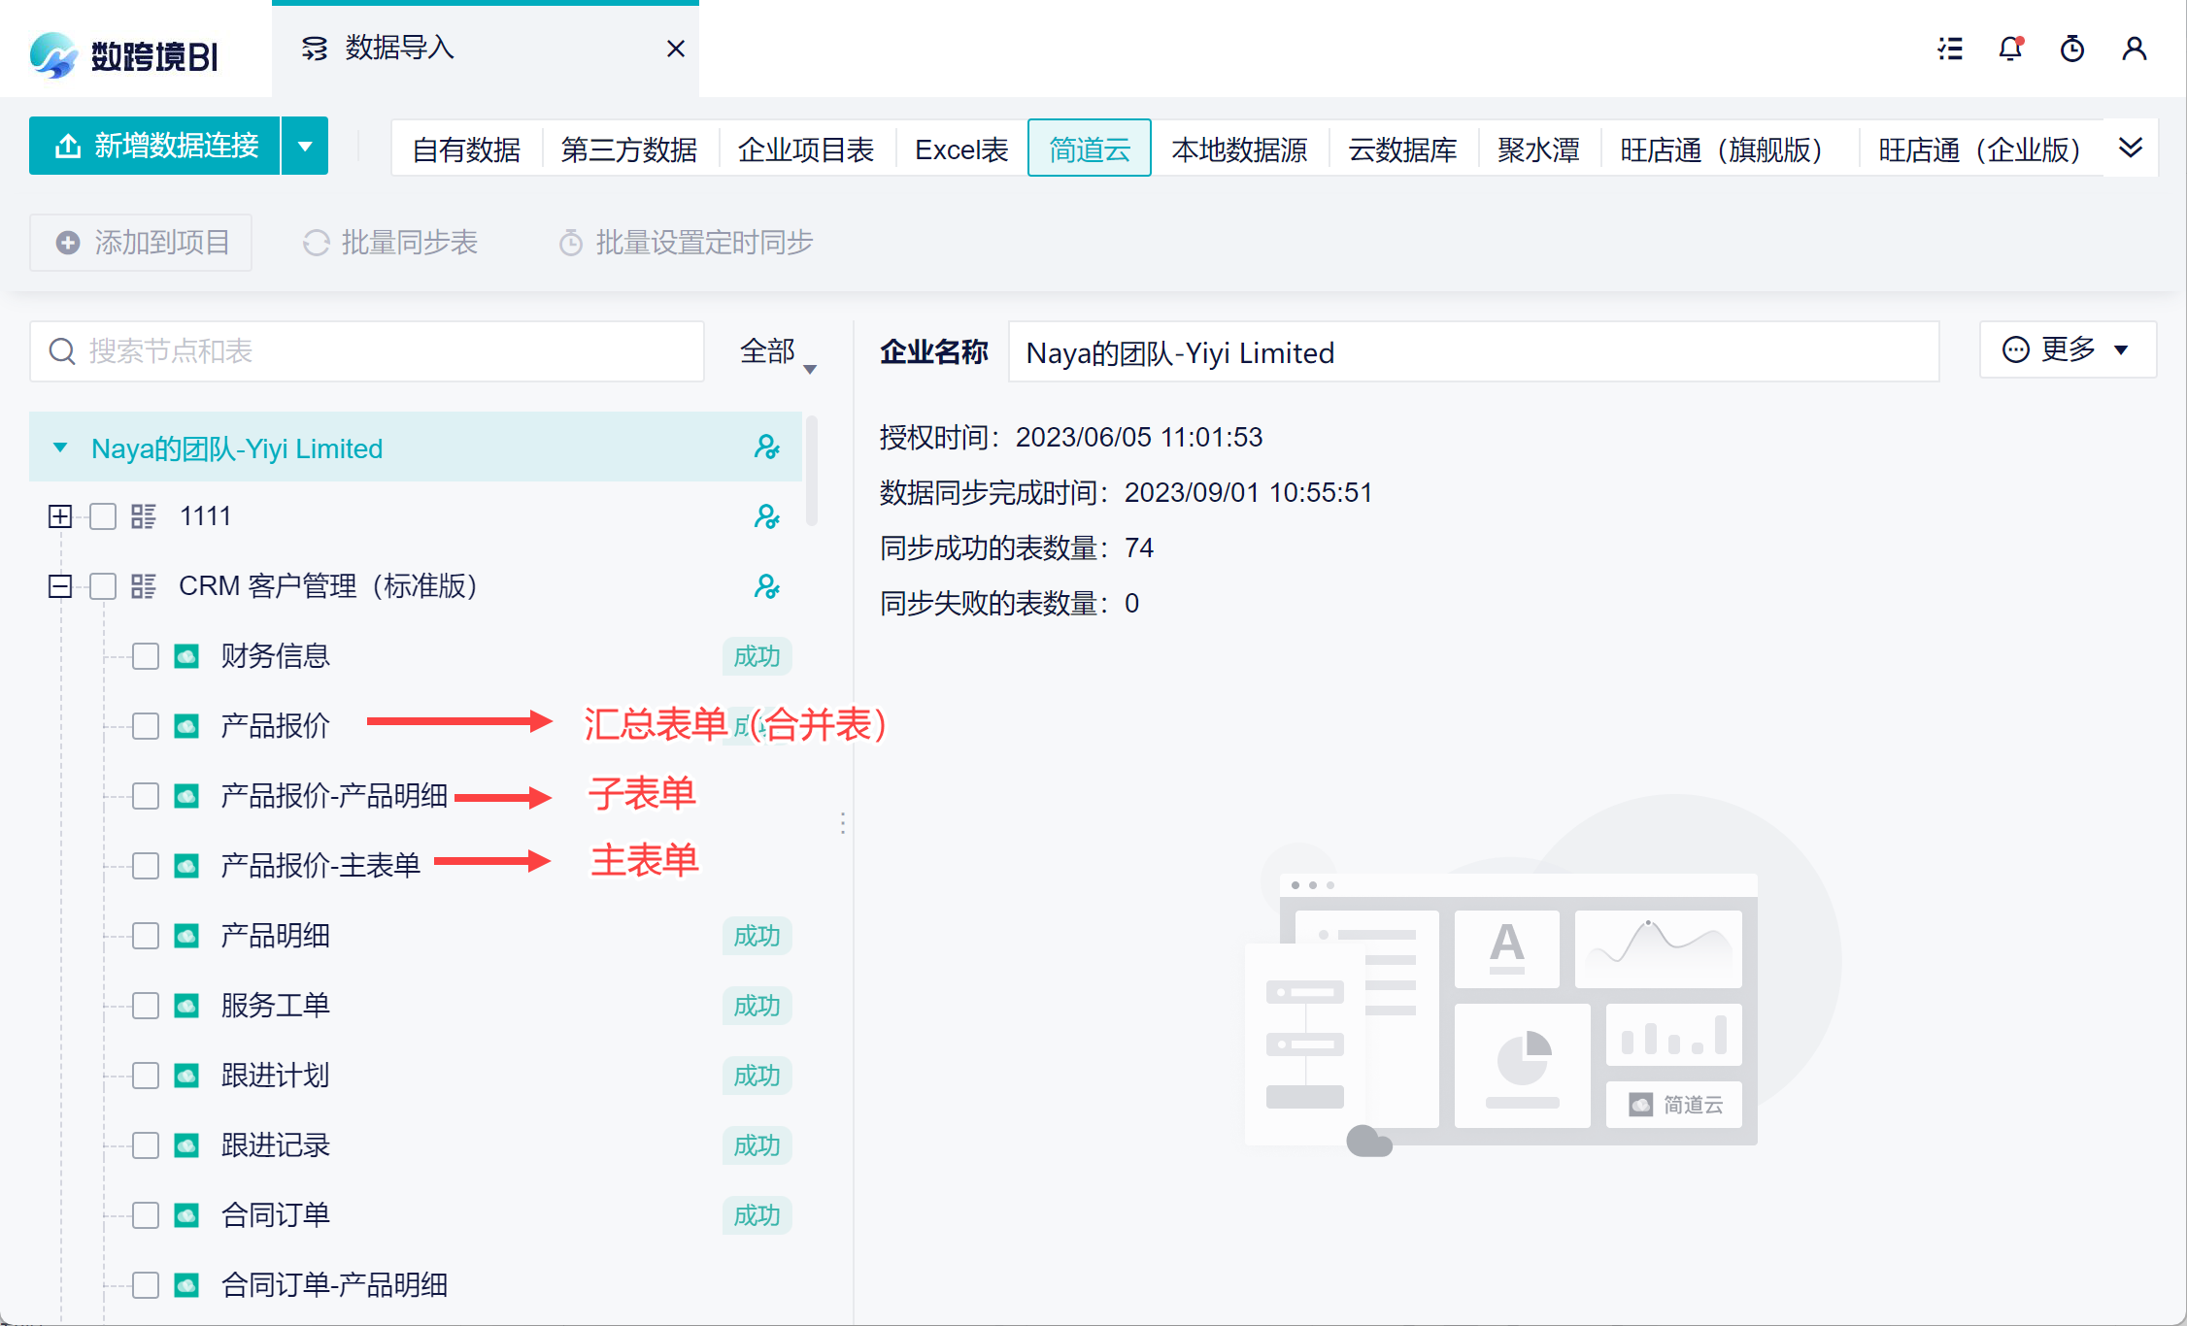Open the 全部 filter dropdown
Viewport: 2187px width, 1326px height.
pos(777,352)
